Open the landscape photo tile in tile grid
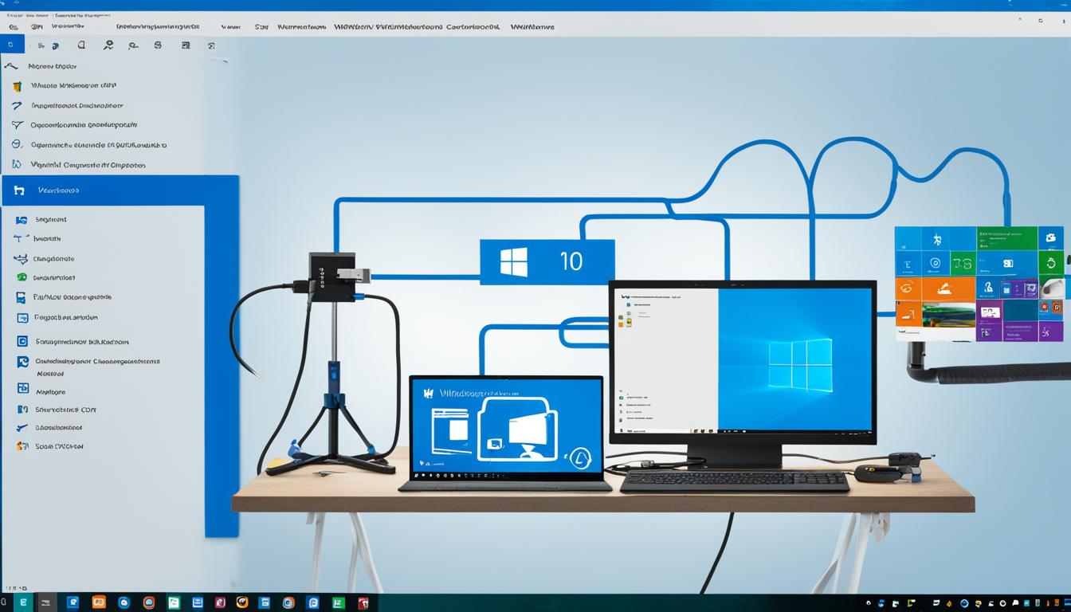This screenshot has width=1071, height=612. tap(948, 314)
